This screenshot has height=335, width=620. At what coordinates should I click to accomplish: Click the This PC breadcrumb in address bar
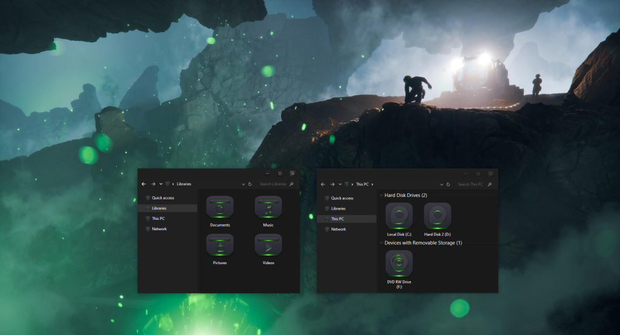pos(362,184)
